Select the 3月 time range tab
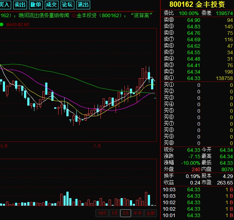Image resolution: width=234 pixels, height=220 pixels. 126,213
